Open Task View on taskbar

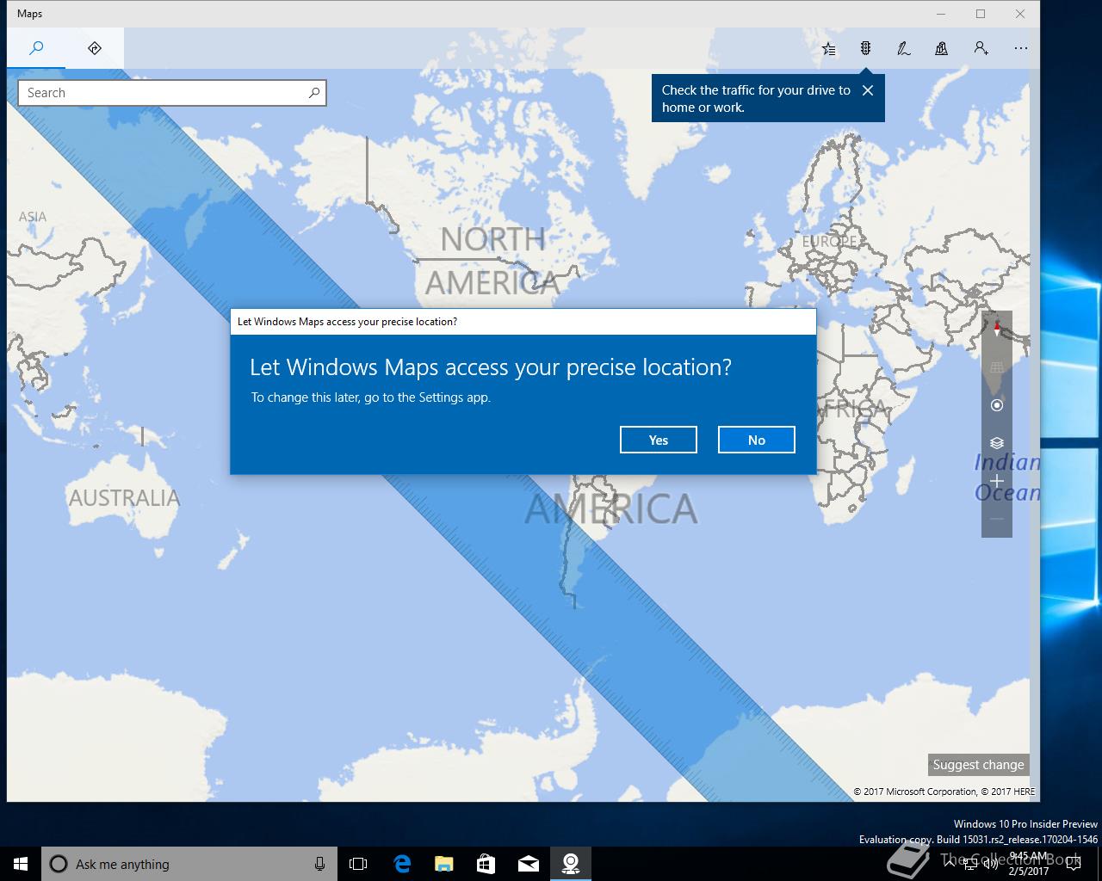[358, 864]
